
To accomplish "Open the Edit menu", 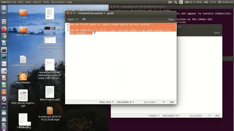I will 20,2.
